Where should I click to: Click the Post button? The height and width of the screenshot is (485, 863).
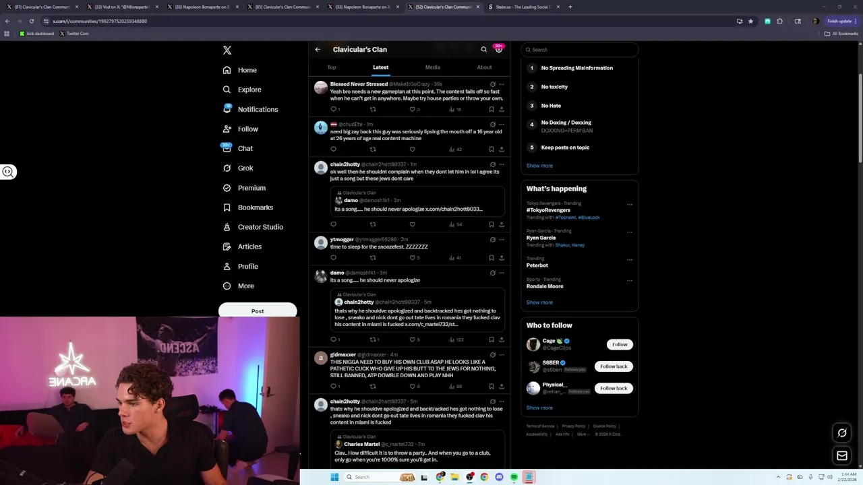[x=258, y=311]
